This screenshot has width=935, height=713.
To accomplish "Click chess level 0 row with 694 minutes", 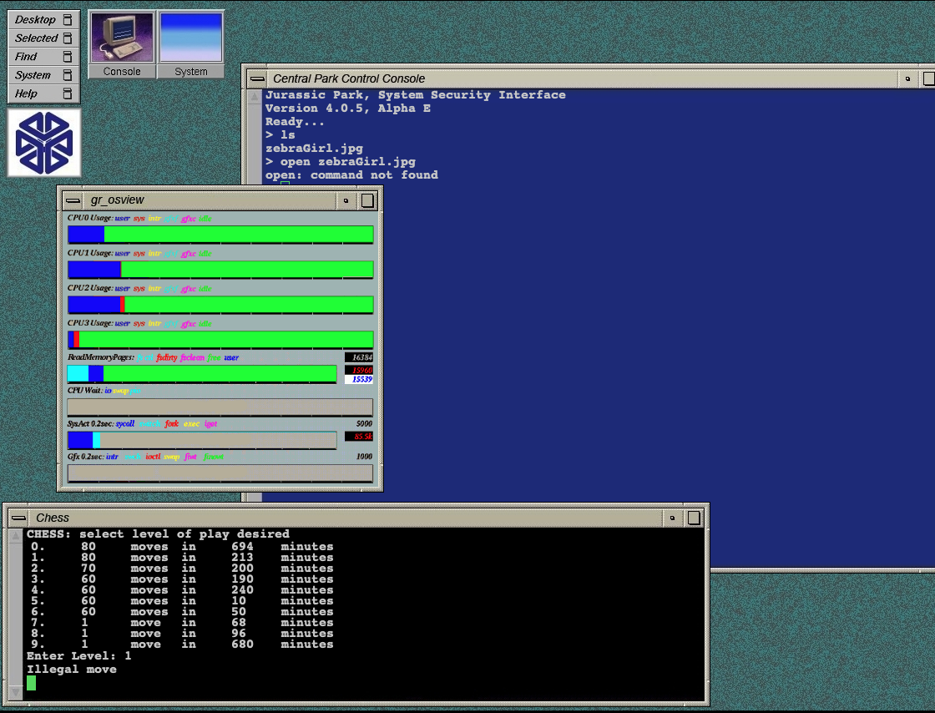I will 182,547.
